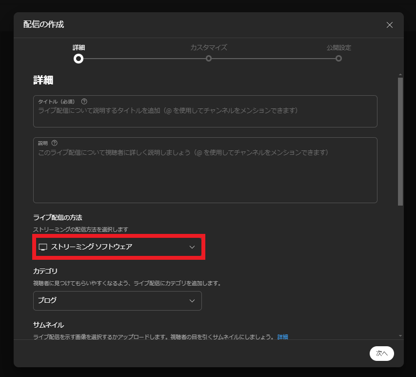Click the dialog's vertical scrollbar thumb
416x377 pixels.
400,142
